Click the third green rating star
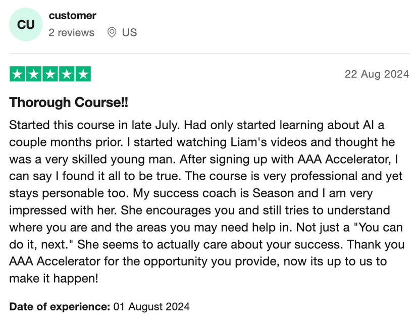 click(50, 75)
